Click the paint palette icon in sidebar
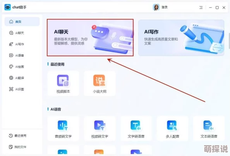This screenshot has width=230, height=156. [11, 66]
